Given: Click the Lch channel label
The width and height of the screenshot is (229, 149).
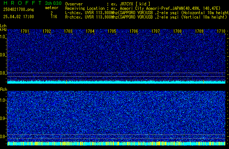Looking at the screenshot, I should pos(3,26).
